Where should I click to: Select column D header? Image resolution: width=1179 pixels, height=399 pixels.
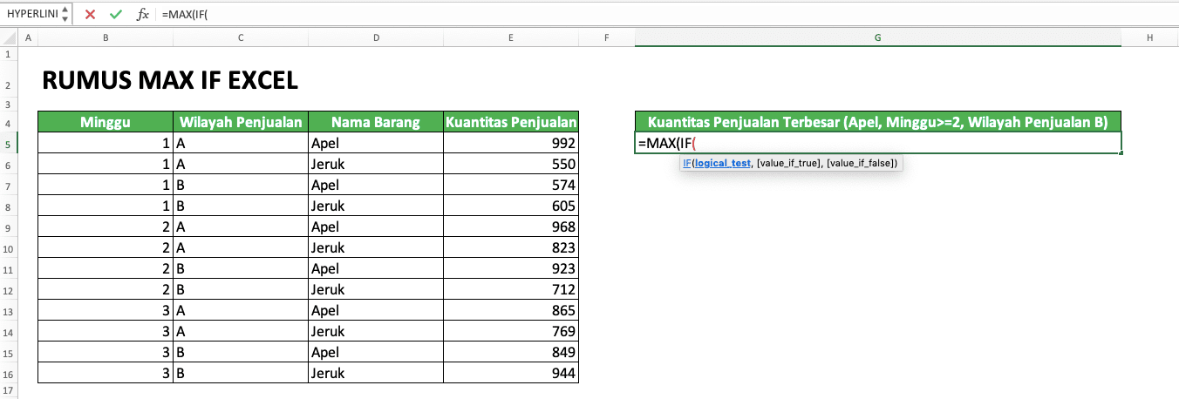point(375,38)
